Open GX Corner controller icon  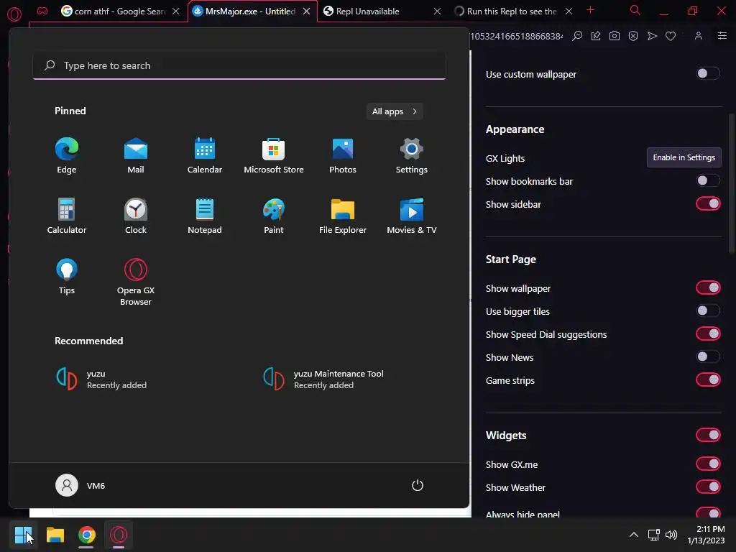pos(42,11)
